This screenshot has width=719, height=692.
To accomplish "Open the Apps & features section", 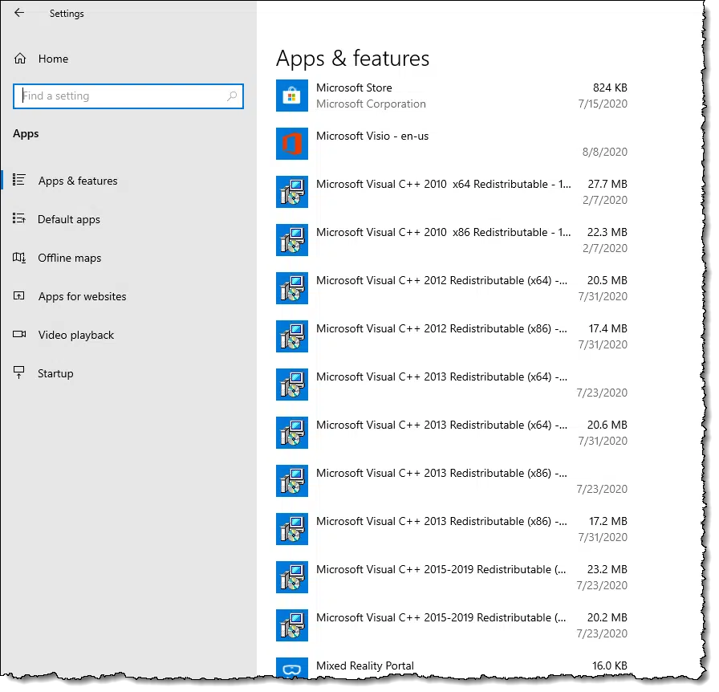I will click(x=78, y=181).
